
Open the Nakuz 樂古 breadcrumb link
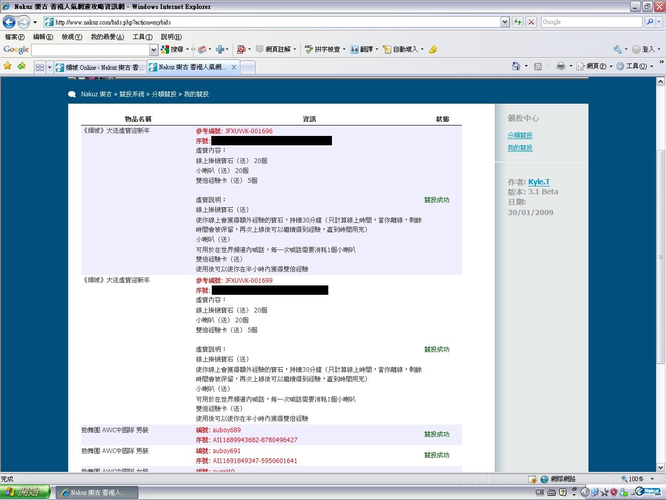tap(96, 94)
